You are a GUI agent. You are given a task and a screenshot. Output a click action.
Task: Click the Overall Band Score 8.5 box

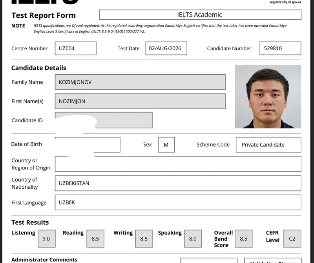[x=243, y=239]
